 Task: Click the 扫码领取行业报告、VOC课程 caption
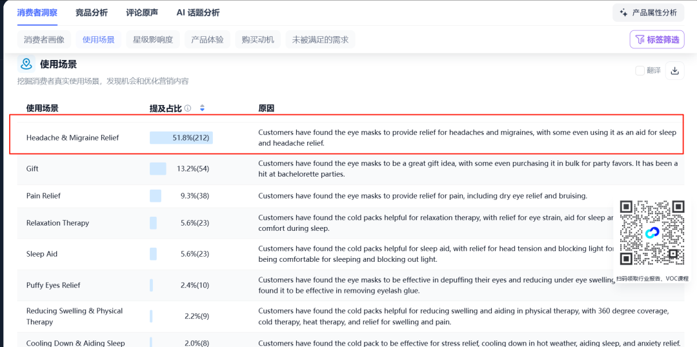(x=652, y=279)
